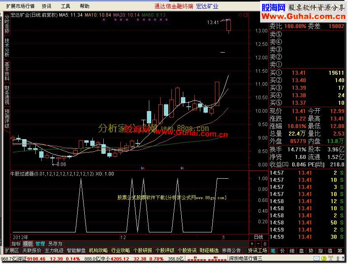
Task: Click the blue-red event flag under the 11.00 peak
Action: click(x=182, y=168)
